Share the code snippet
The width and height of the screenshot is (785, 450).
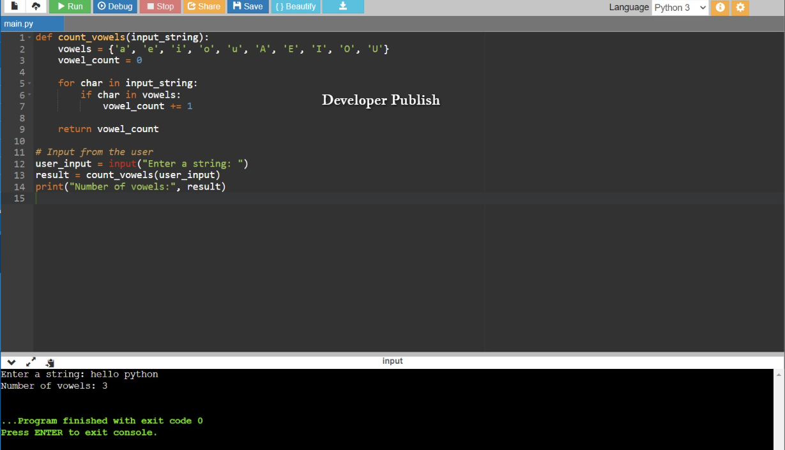(x=204, y=6)
